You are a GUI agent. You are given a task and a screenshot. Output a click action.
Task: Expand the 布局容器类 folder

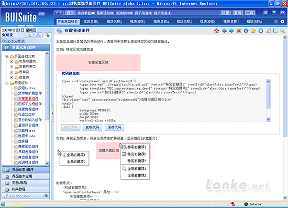click(x=12, y=62)
